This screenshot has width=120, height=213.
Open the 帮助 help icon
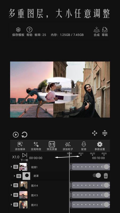(x=29, y=30)
